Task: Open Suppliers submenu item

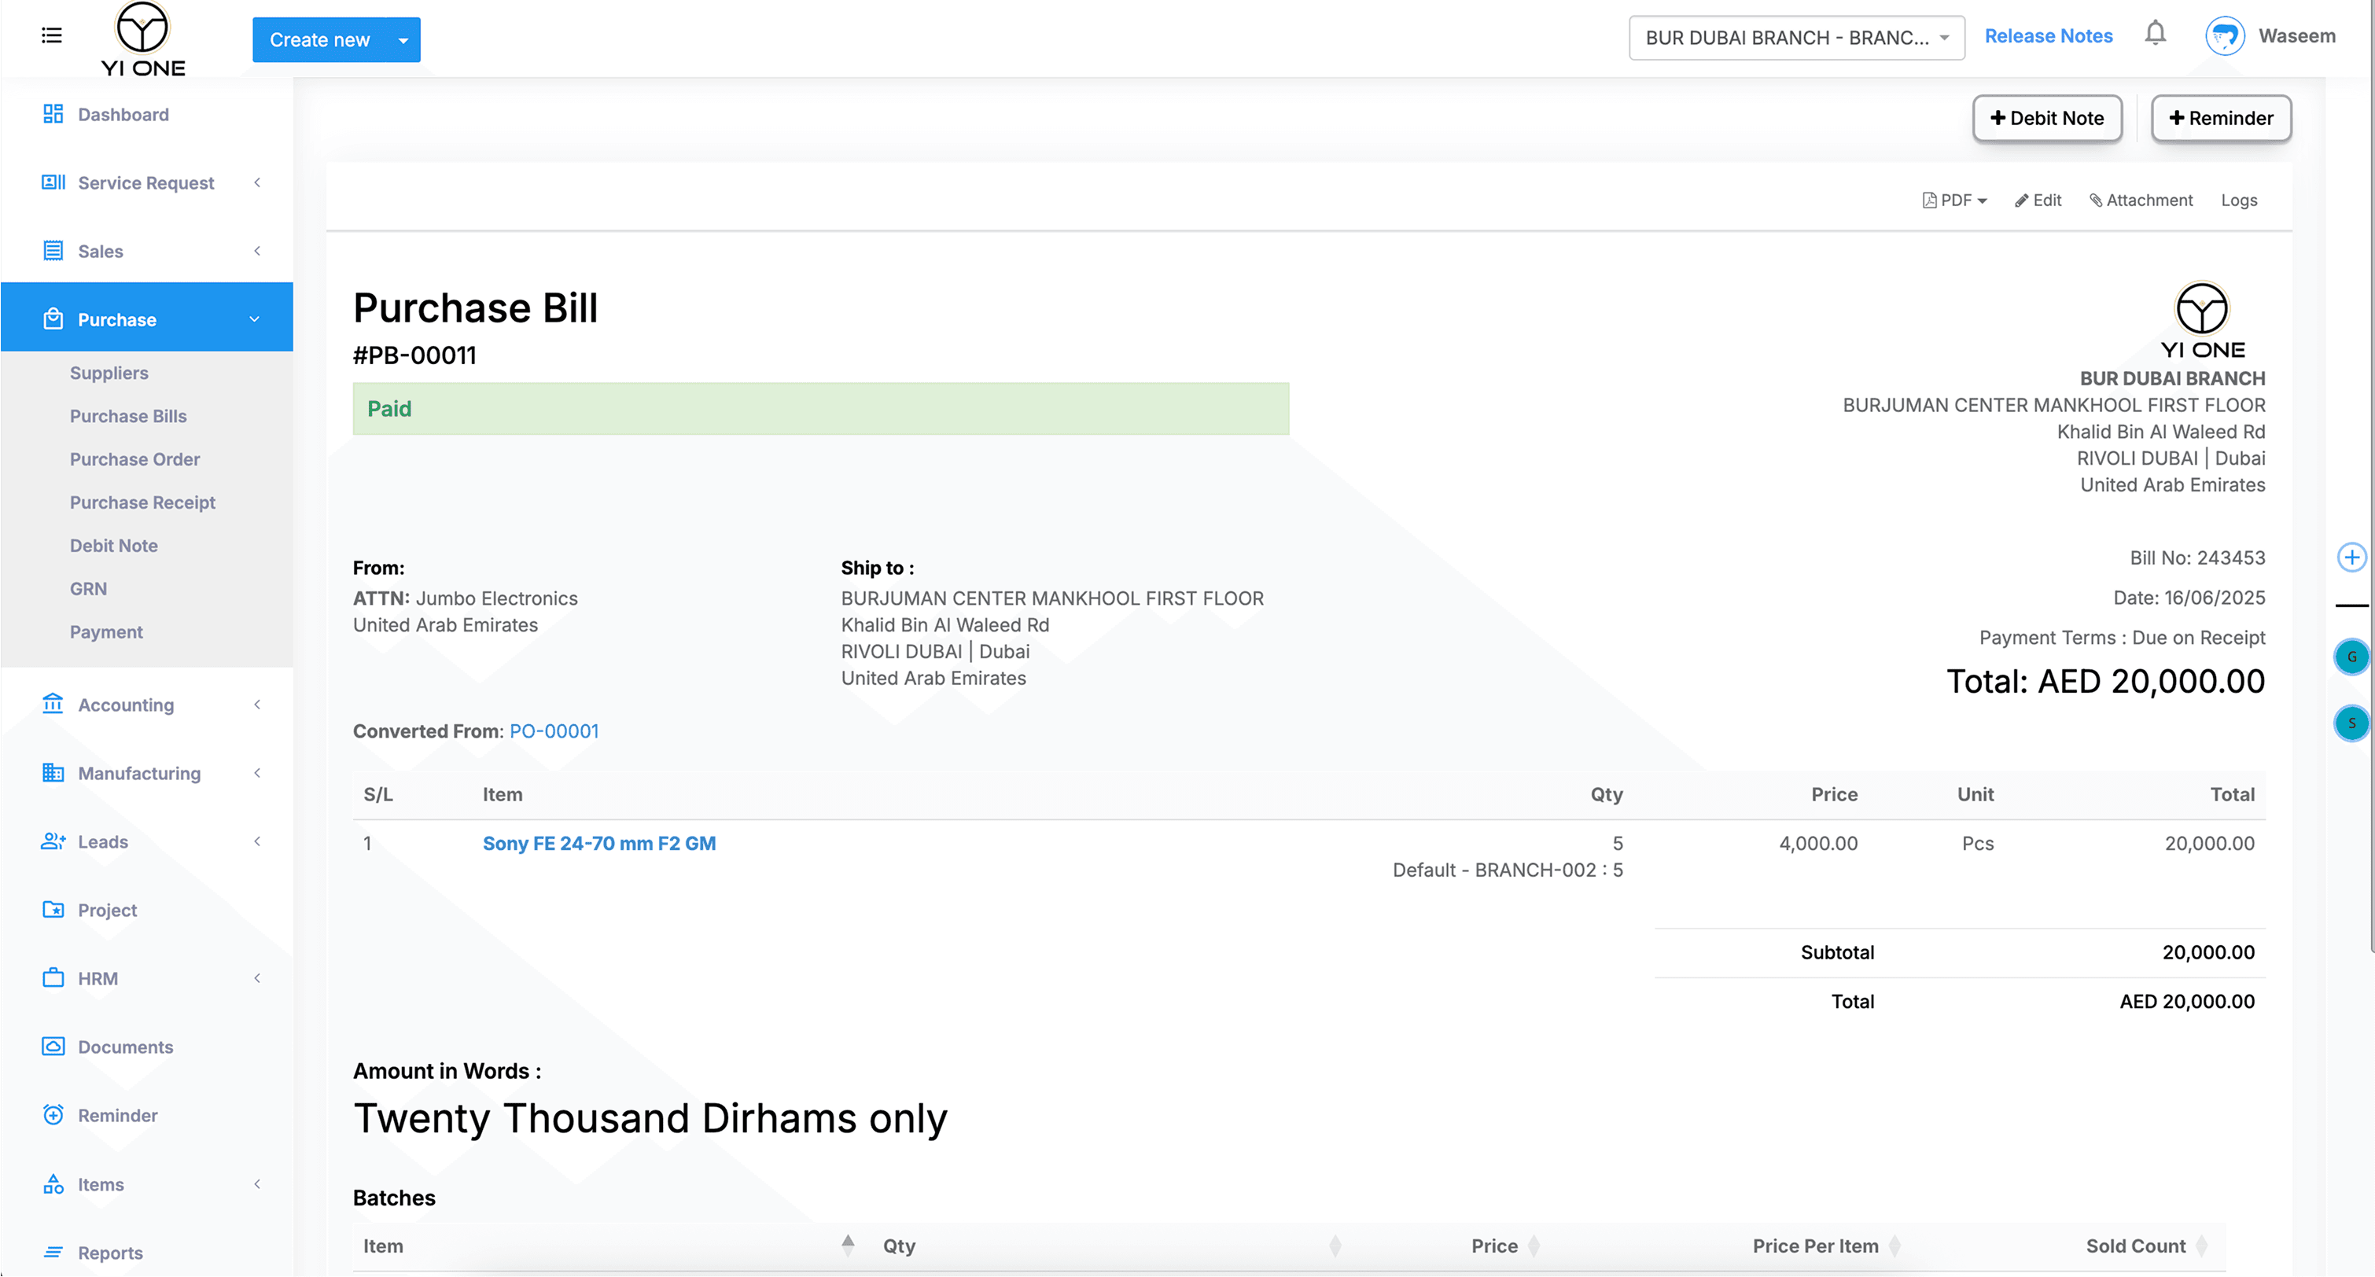Action: tap(109, 373)
